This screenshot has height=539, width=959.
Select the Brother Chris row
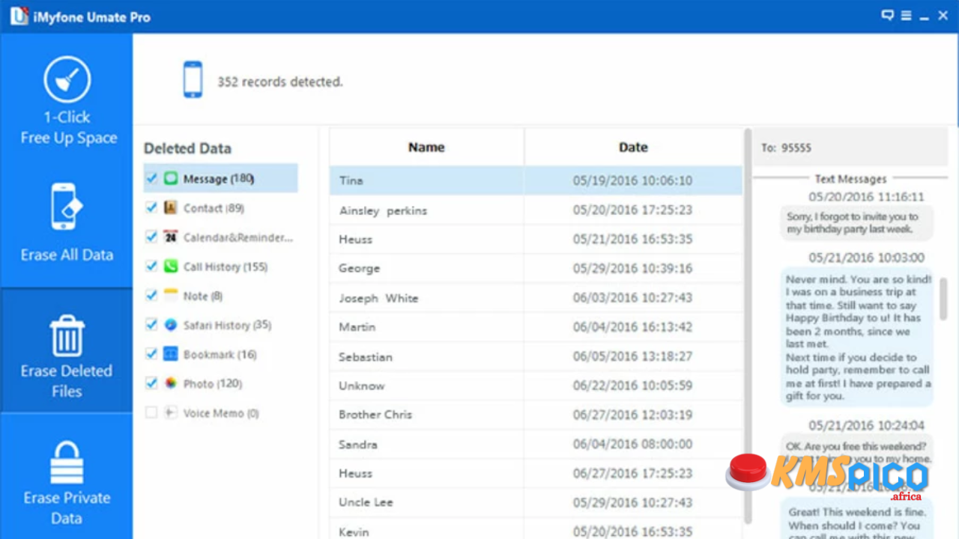pos(536,415)
